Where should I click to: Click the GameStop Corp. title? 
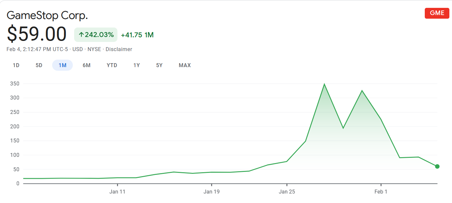click(47, 15)
